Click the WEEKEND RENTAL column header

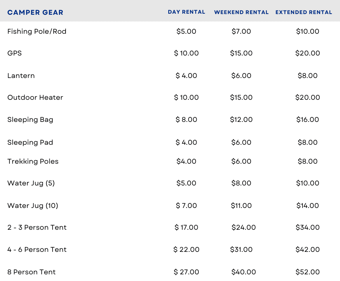[x=241, y=12]
